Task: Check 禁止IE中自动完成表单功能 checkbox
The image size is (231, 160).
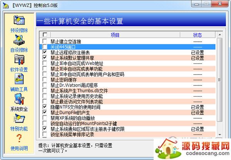Action: [x=45, y=69]
